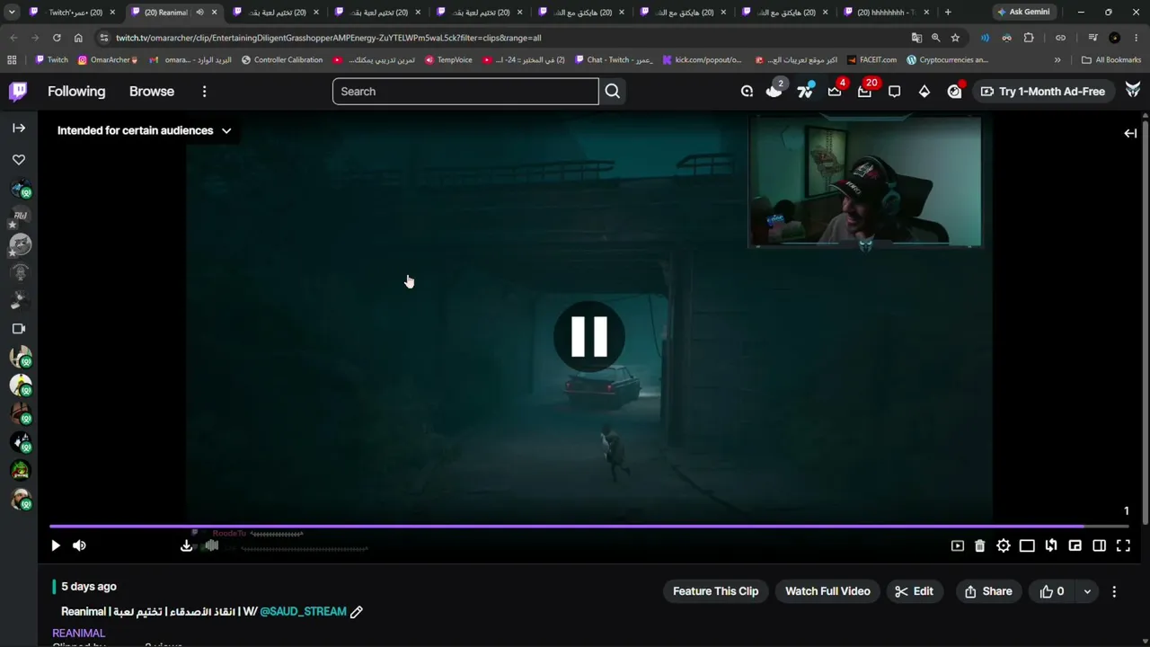Open the browser extensions puzzle icon
This screenshot has height=647, width=1150.
point(1029,38)
